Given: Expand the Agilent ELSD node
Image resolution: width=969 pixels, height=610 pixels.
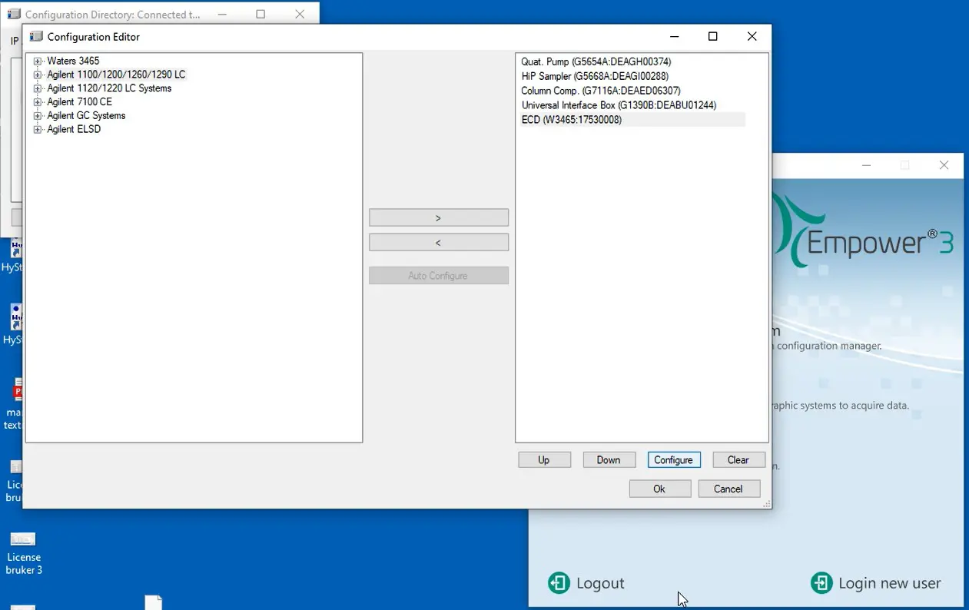Looking at the screenshot, I should pyautogui.click(x=38, y=130).
